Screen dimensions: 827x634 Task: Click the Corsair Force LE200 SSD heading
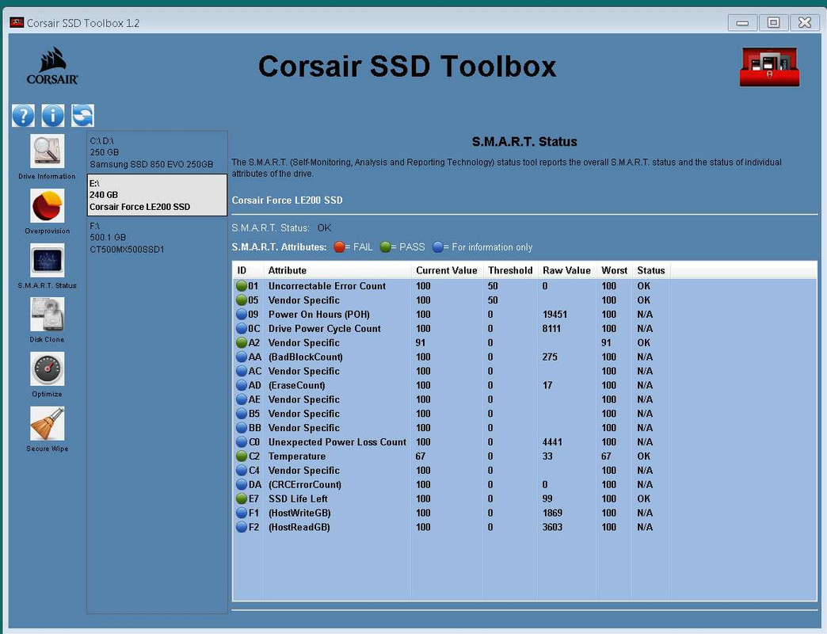click(287, 201)
